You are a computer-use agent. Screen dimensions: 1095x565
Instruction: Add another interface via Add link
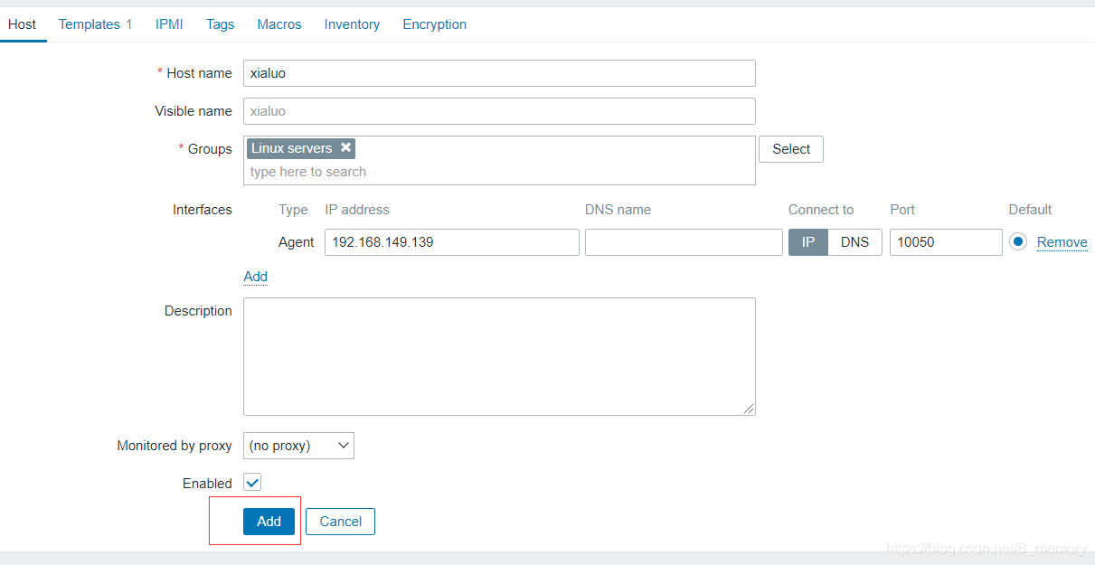[x=255, y=277]
